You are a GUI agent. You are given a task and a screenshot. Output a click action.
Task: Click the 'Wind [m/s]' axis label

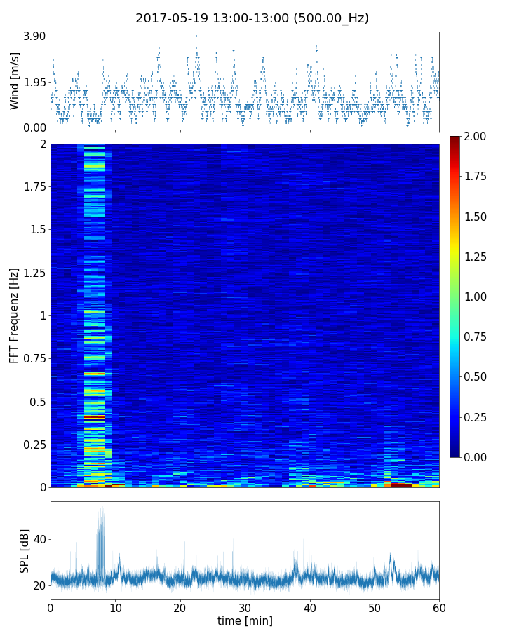click(x=15, y=80)
